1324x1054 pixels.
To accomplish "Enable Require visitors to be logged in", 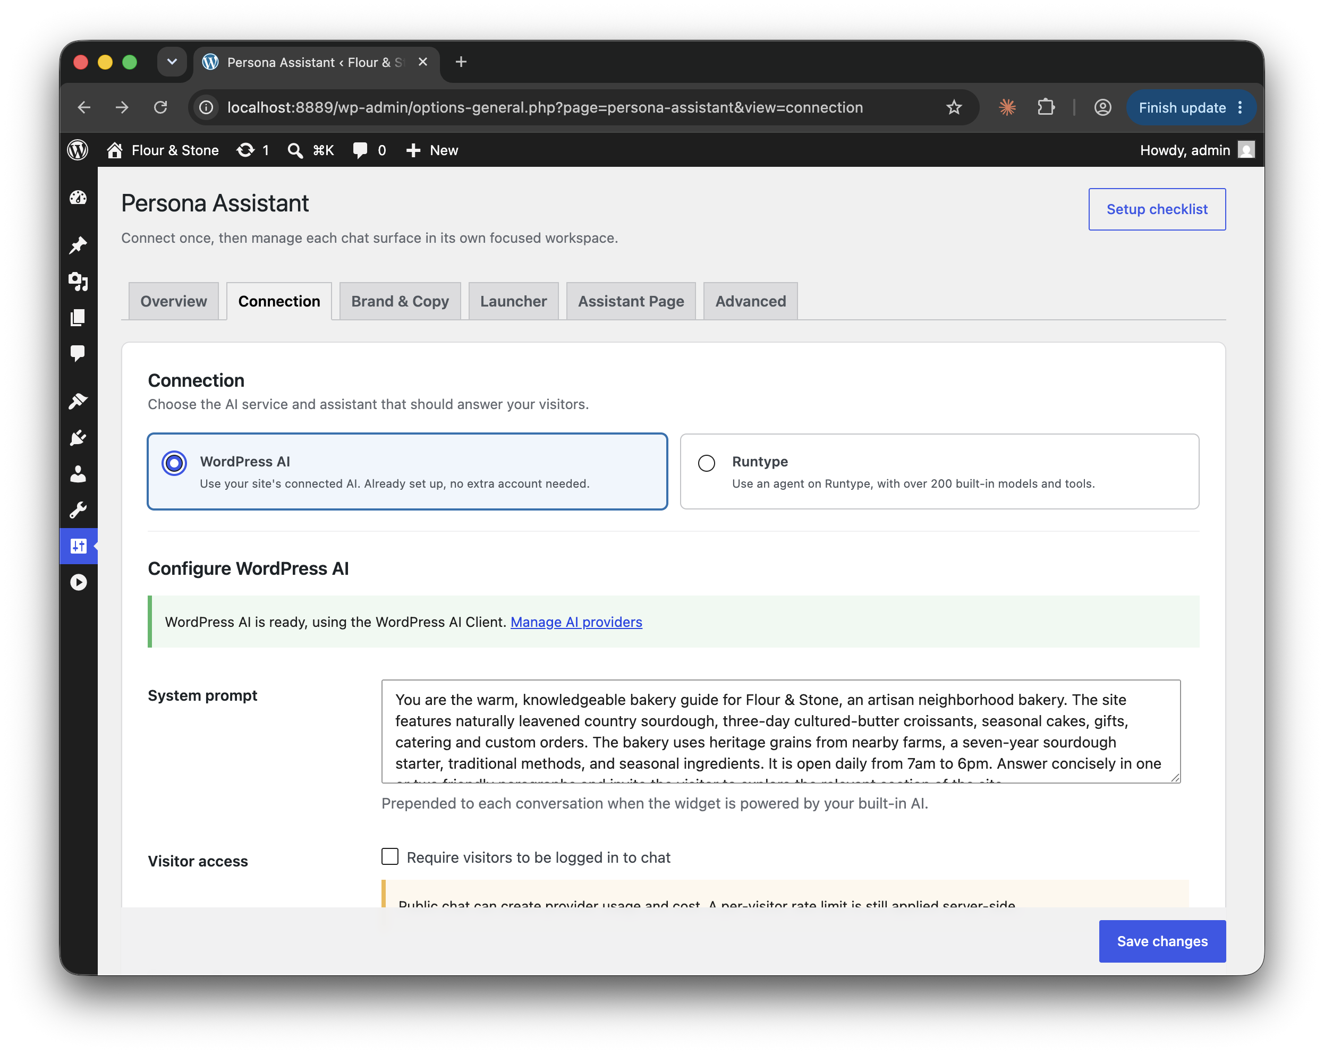I will pyautogui.click(x=390, y=856).
